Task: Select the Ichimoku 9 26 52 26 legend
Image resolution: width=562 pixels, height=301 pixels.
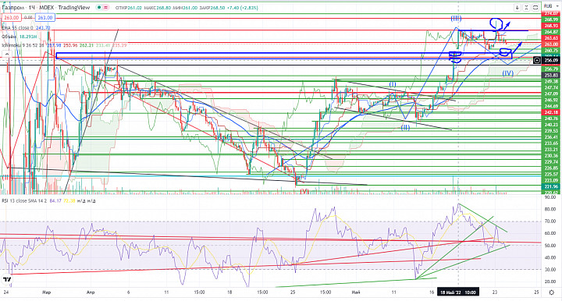Action: coord(23,45)
